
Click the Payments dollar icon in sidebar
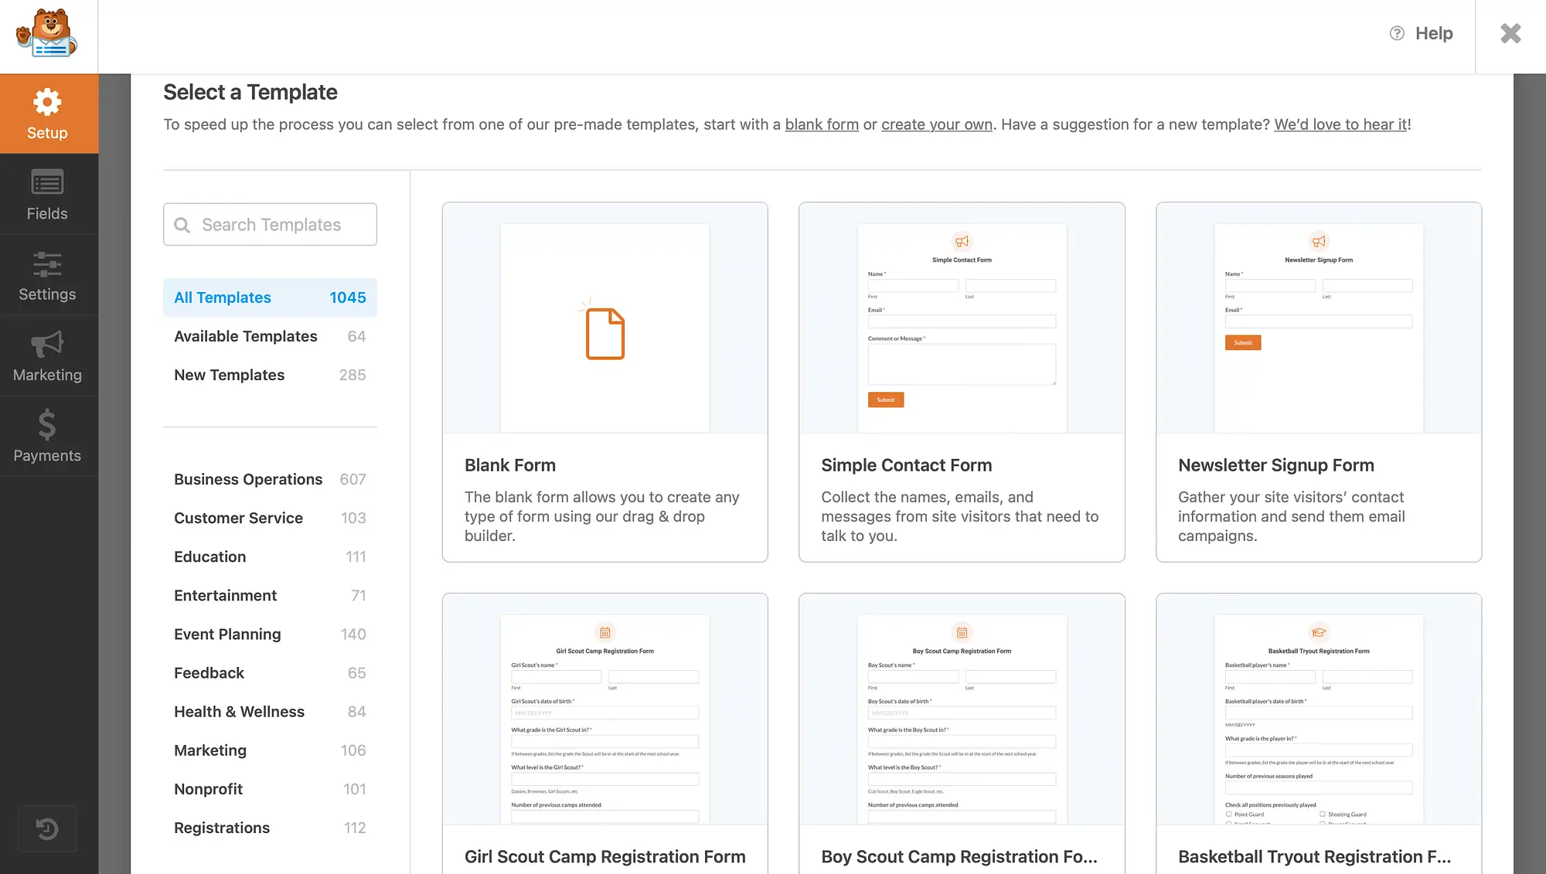coord(46,425)
